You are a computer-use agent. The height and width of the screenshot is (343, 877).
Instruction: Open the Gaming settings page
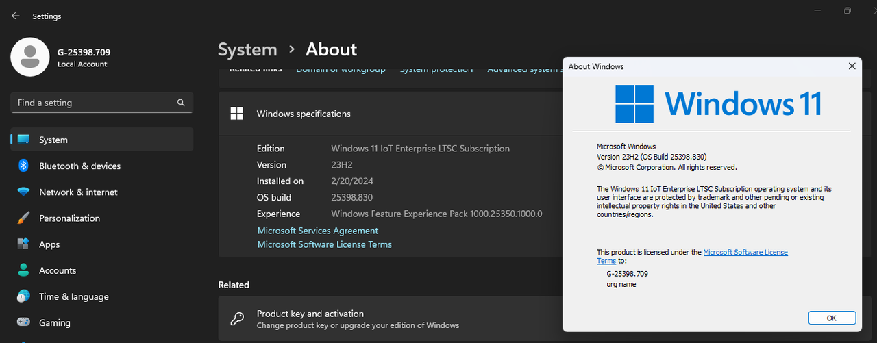[x=102, y=322]
